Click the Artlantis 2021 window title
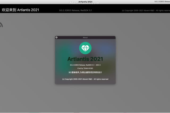The width and height of the screenshot is (170, 113). (85, 2)
